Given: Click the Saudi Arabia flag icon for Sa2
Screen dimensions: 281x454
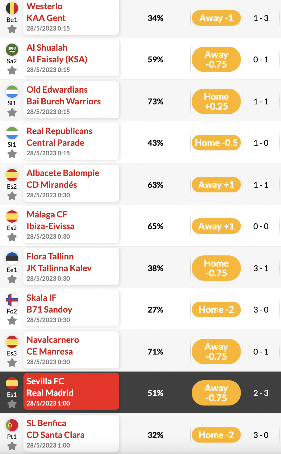Looking at the screenshot, I should 12,49.
